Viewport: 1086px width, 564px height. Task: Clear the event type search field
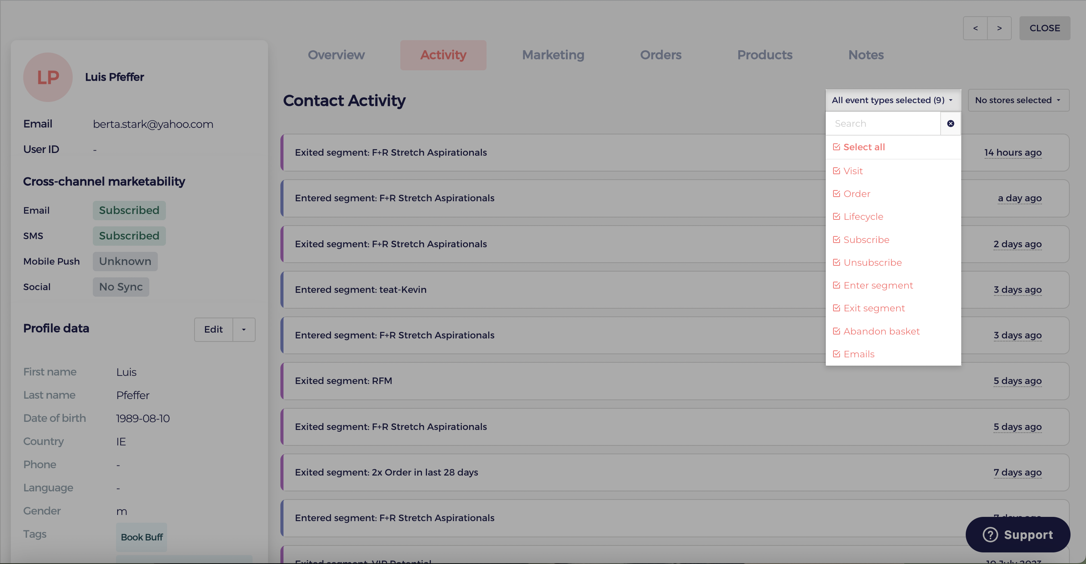click(950, 123)
